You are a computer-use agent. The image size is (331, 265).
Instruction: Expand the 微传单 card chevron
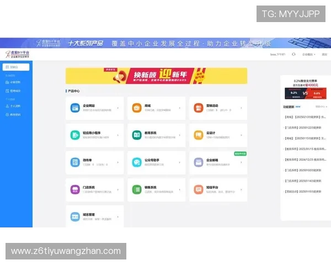[118, 162]
